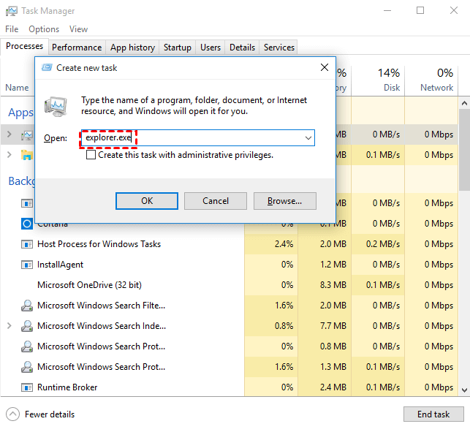The image size is (470, 432).
Task: Click the Microsoft Windows Search Filter icon
Action: pos(26,306)
